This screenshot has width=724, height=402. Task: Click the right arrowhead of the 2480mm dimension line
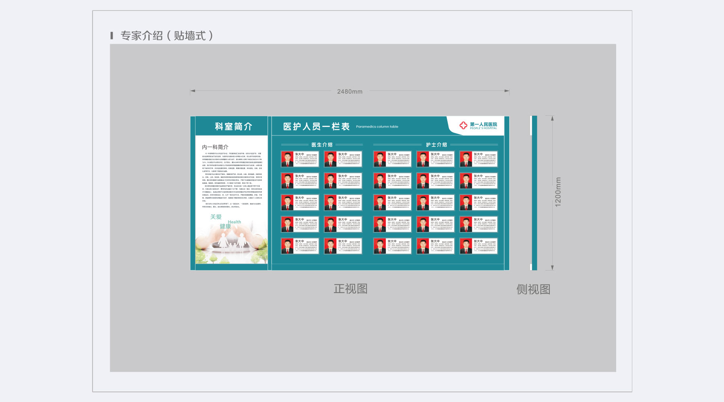507,91
